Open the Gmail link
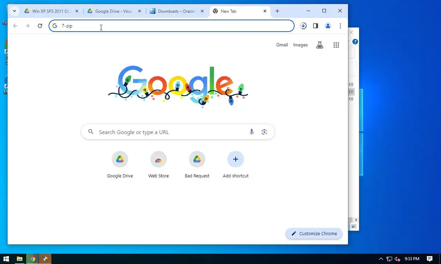Image resolution: width=441 pixels, height=264 pixels. (282, 45)
